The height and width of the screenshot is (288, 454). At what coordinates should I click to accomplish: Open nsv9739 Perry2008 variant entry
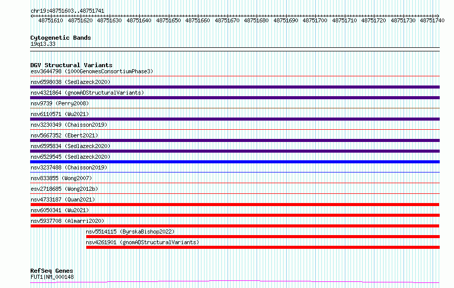(x=60, y=103)
